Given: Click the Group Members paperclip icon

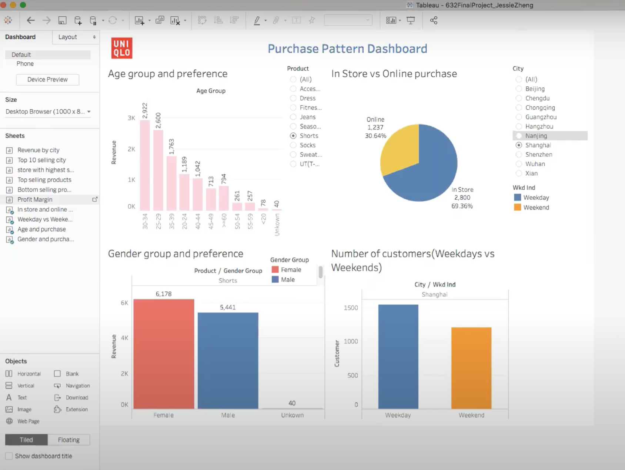Looking at the screenshot, I should 276,20.
